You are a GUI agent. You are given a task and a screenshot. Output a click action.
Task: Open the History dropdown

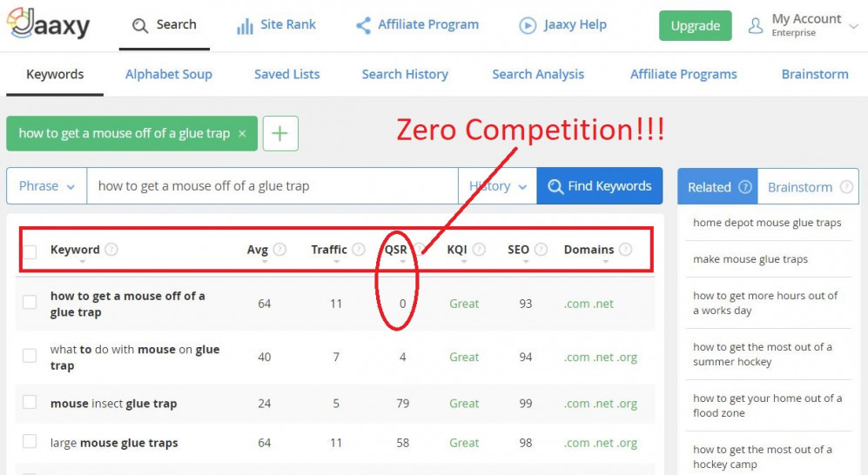497,186
